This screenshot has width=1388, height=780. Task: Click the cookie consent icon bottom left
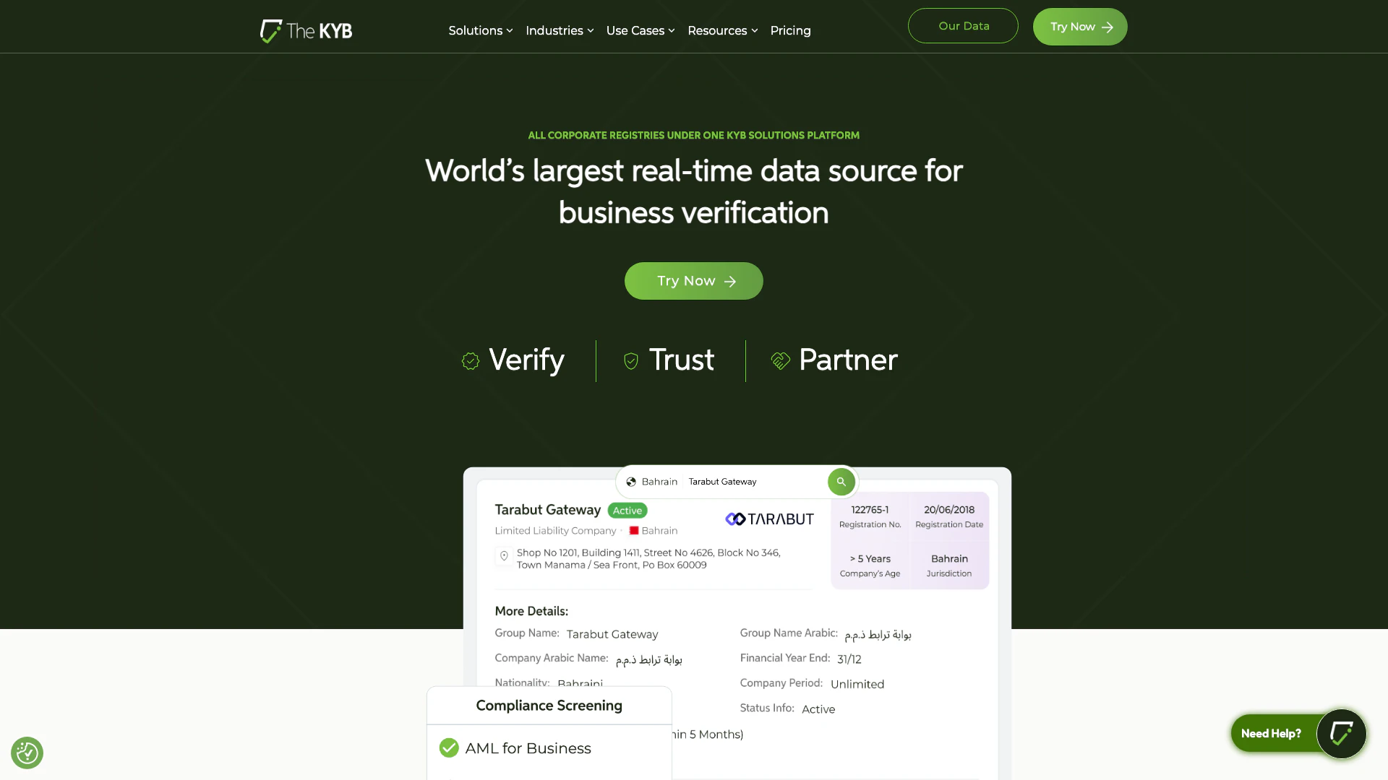pos(27,753)
